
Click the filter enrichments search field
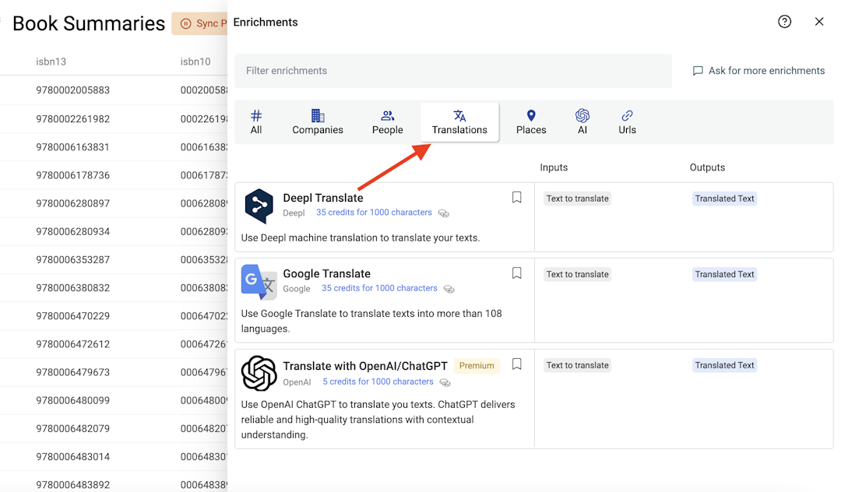(x=454, y=71)
